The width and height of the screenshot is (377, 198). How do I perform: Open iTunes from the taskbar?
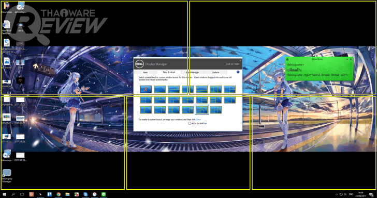click(94, 194)
